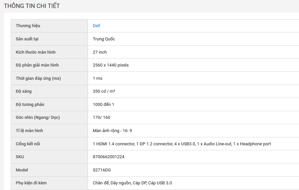299x190 pixels.
Task: Select the Sản xuất tại label
Action: (27, 39)
